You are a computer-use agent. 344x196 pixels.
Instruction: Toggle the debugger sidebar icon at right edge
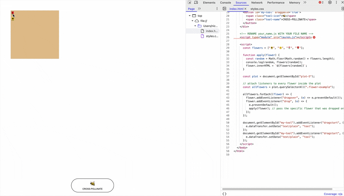[343, 9]
